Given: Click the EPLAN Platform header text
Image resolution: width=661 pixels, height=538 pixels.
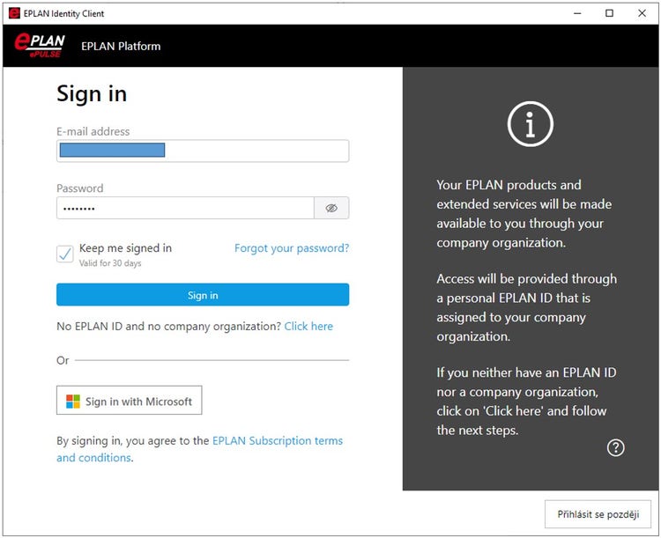Looking at the screenshot, I should tap(121, 46).
